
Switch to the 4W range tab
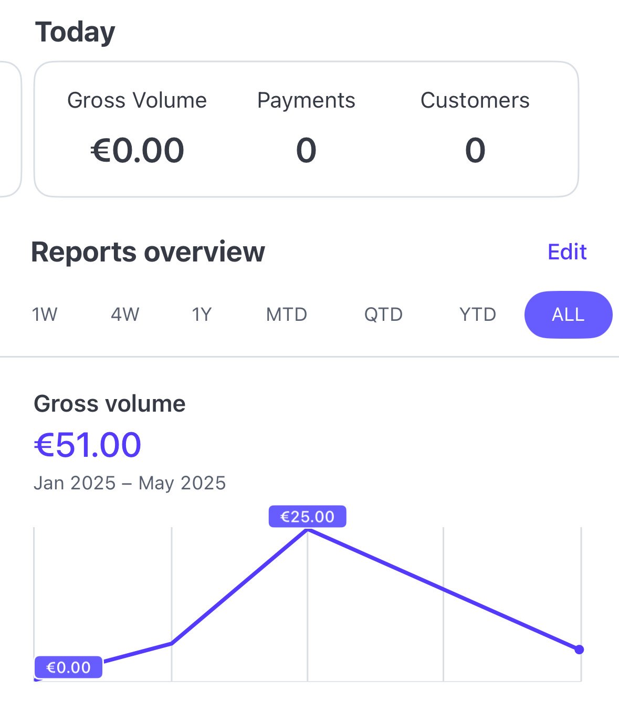125,315
